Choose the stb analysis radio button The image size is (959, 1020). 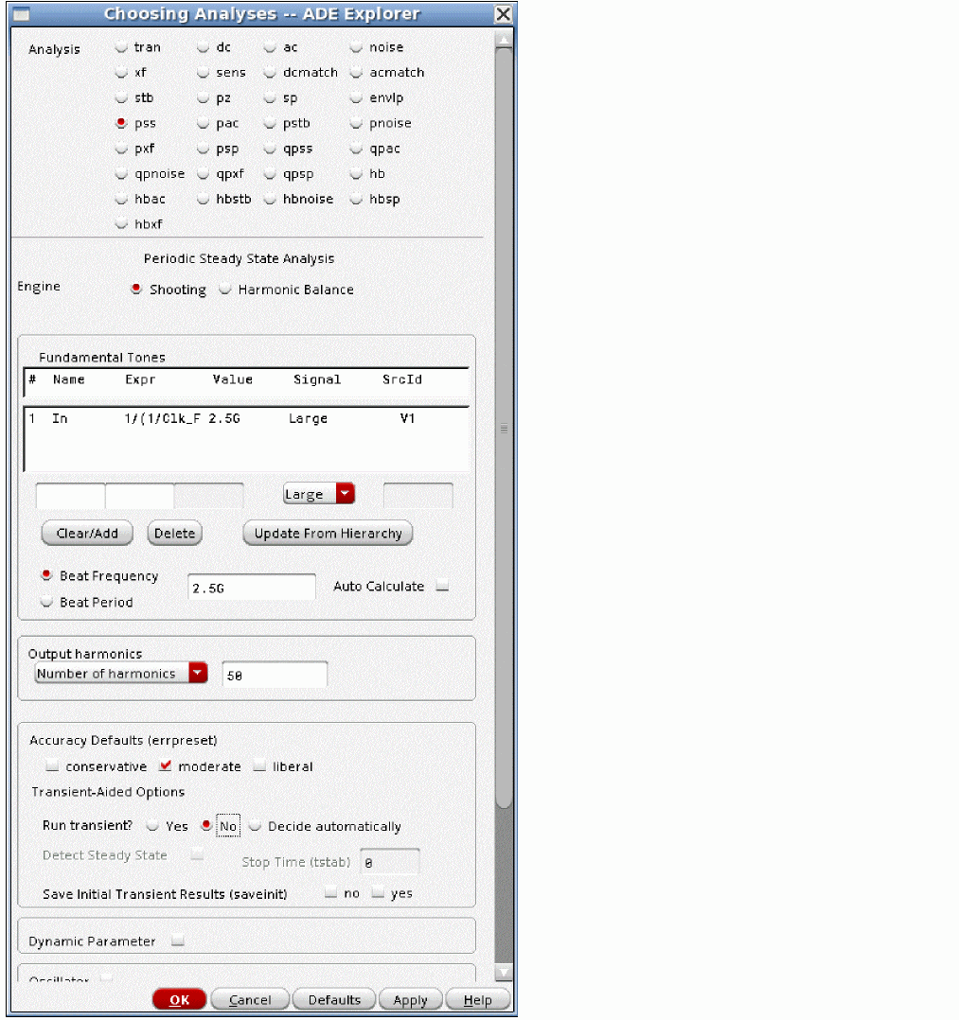click(x=121, y=97)
